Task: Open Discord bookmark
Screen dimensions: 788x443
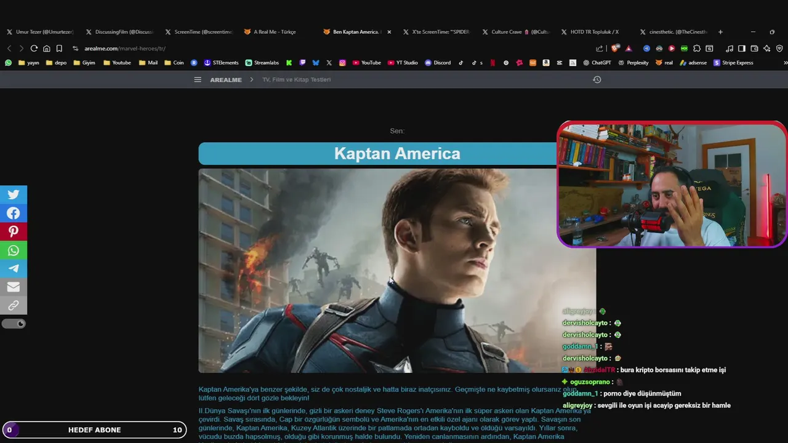Action: coord(438,63)
